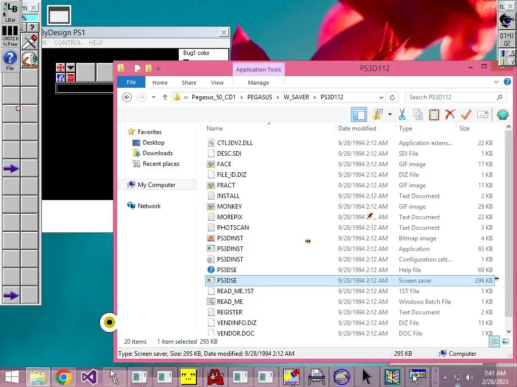Select the READ_ME Windows Batch File
The height and width of the screenshot is (387, 517).
[230, 301]
